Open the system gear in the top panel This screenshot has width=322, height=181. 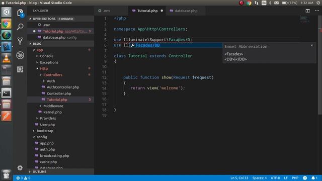[318, 3]
